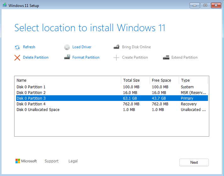Click the Name column header

coord(68,80)
